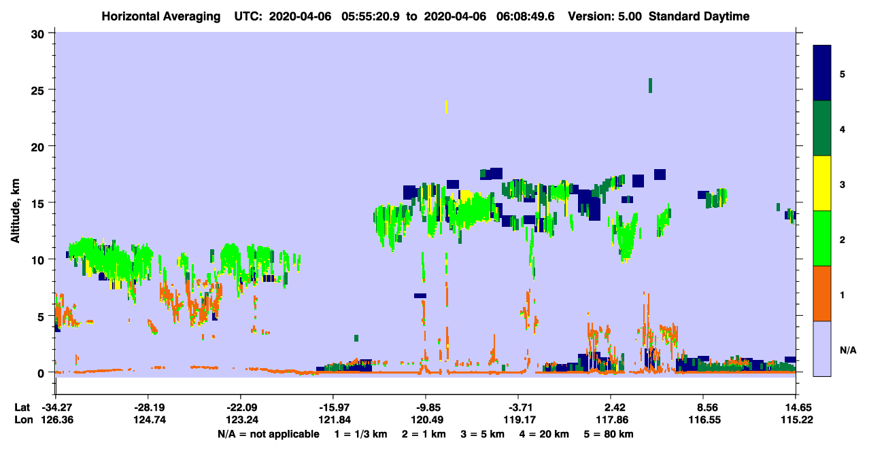Click legend text 'N/A = not applicable'
This screenshot has width=884, height=453.
[x=269, y=434]
